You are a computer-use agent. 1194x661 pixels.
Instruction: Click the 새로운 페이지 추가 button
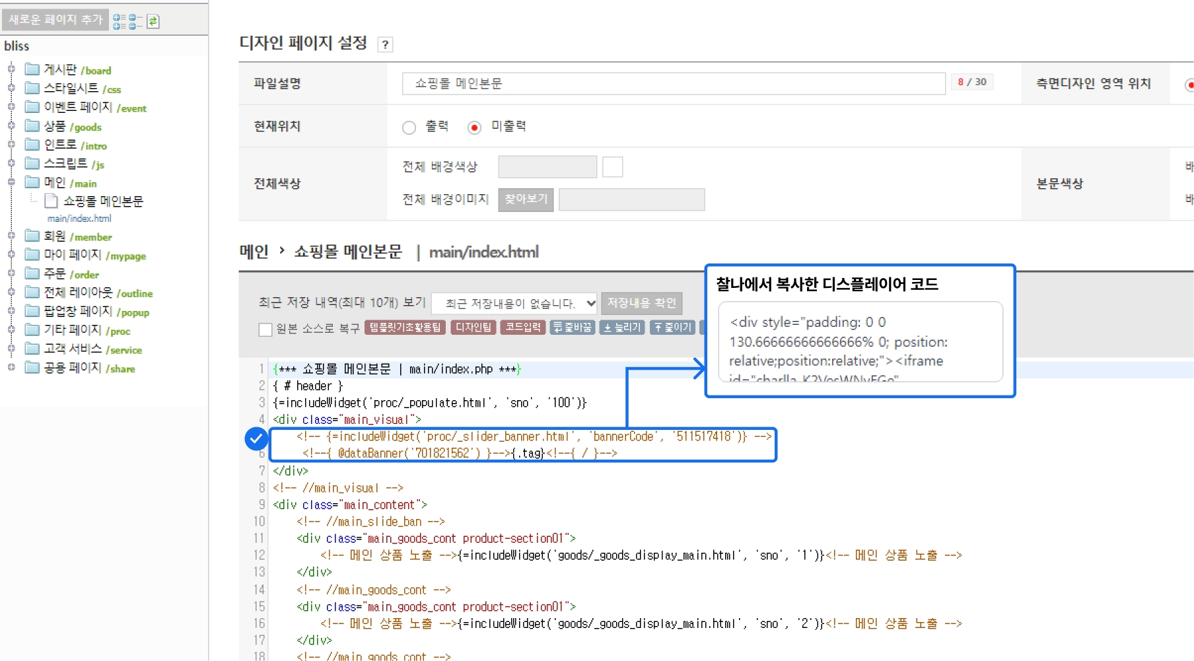[55, 20]
